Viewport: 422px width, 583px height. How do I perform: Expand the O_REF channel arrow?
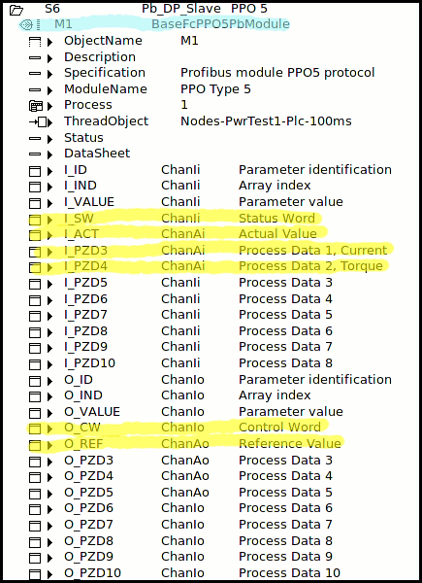coord(50,445)
